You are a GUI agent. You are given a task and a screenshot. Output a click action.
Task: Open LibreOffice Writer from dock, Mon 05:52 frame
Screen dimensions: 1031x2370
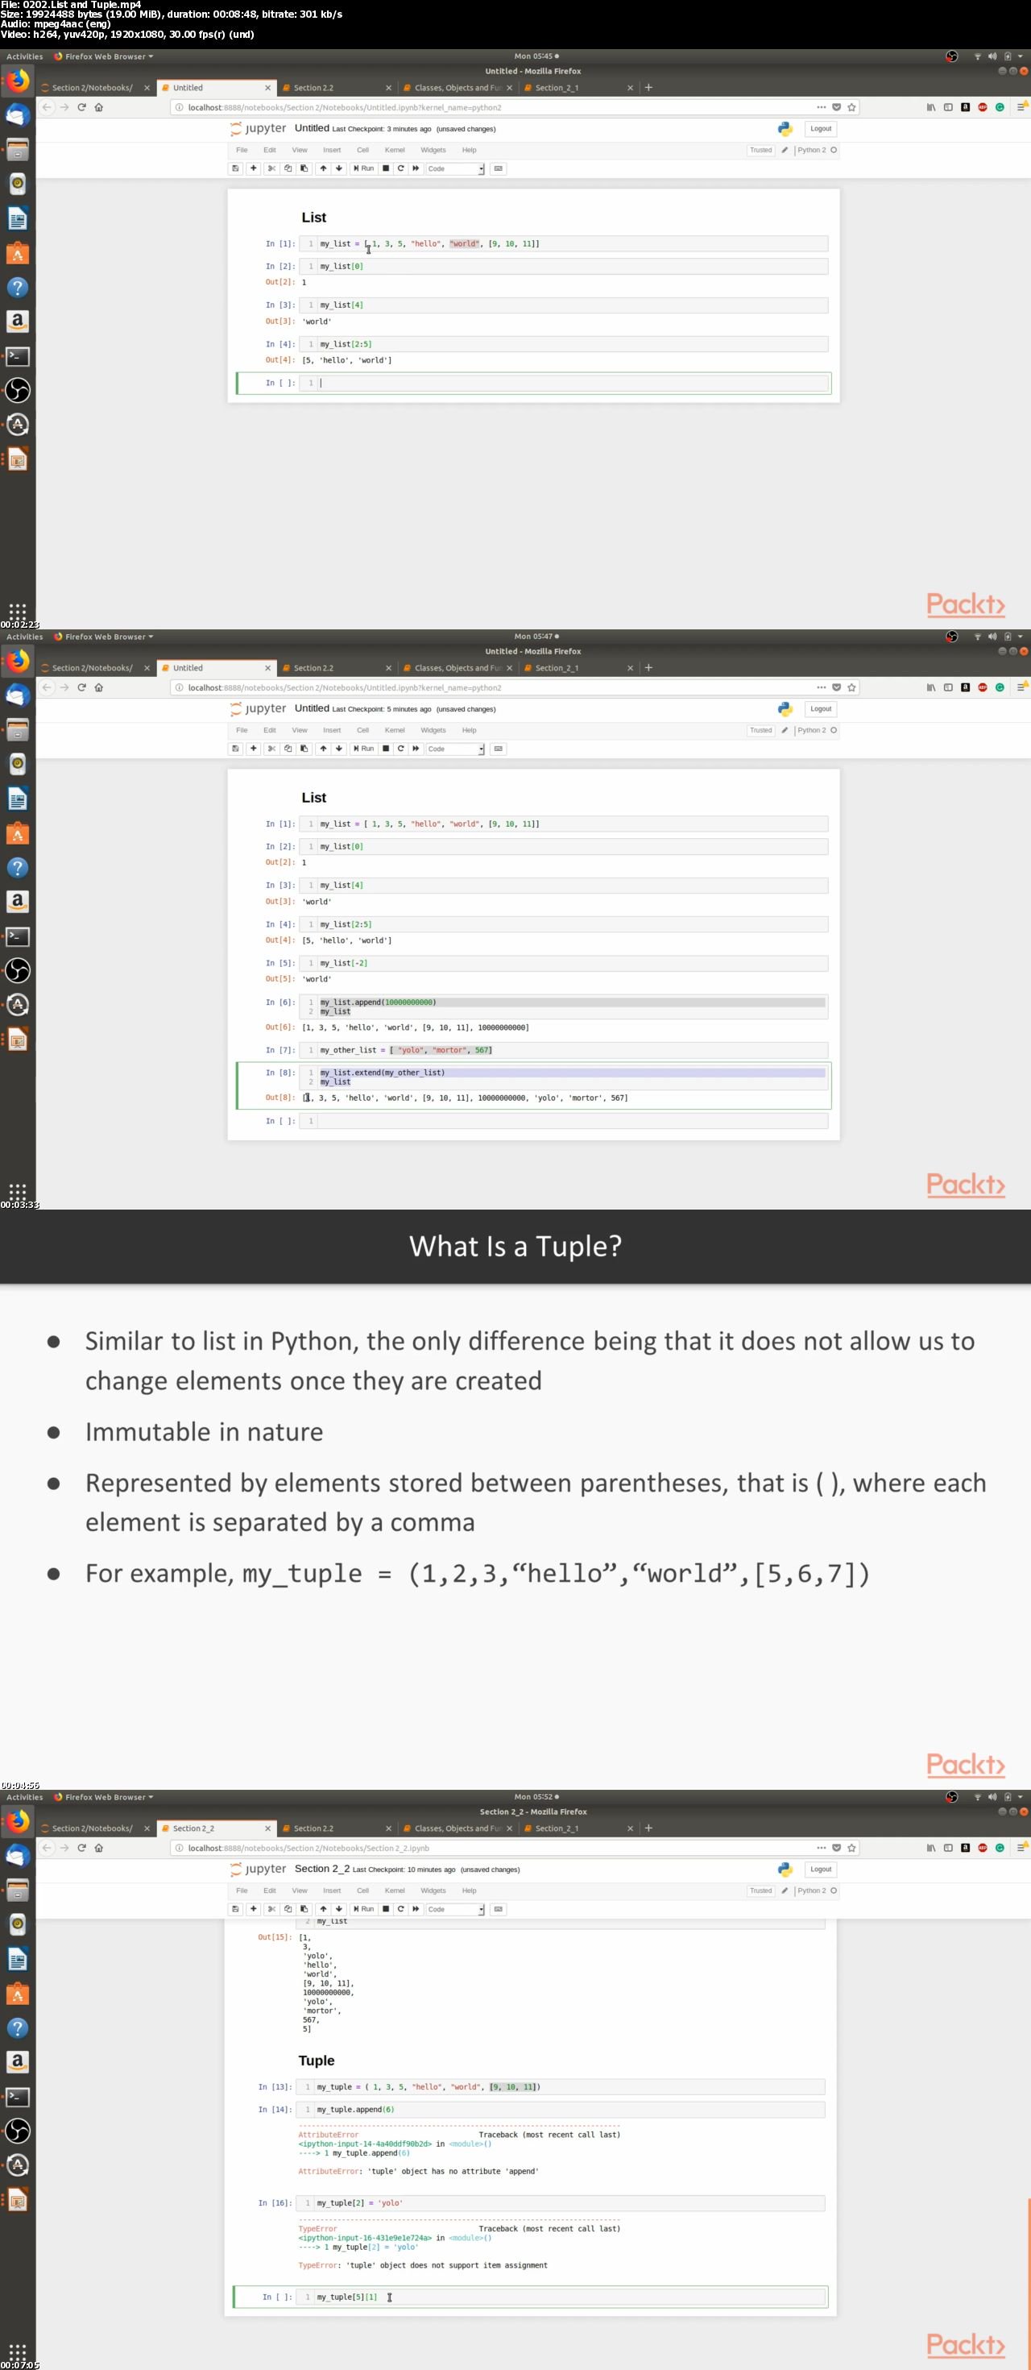tap(18, 1959)
